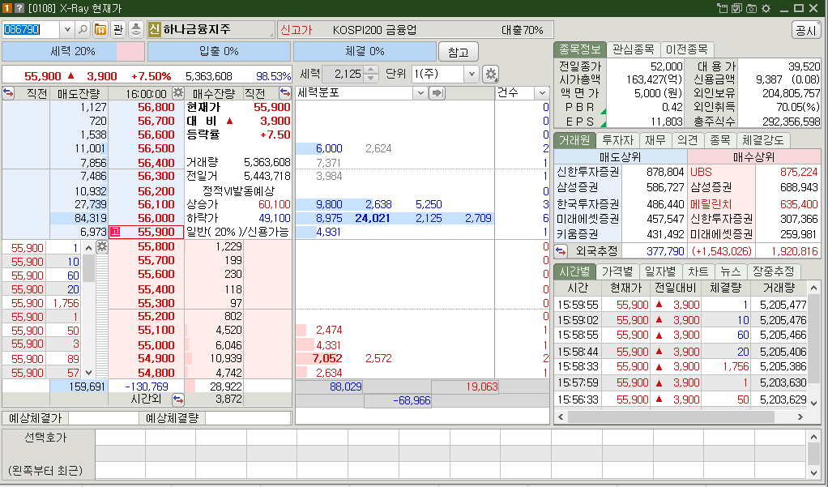The width and height of the screenshot is (828, 487).
Task: Click the swap arrows icon right of 매수잔량 직전
Action: pyautogui.click(x=284, y=93)
